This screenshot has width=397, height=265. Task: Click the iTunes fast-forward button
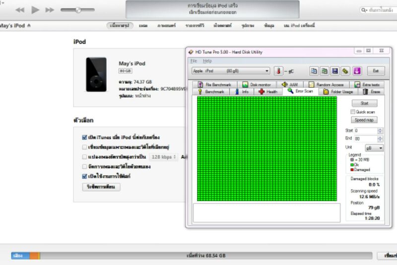point(50,10)
